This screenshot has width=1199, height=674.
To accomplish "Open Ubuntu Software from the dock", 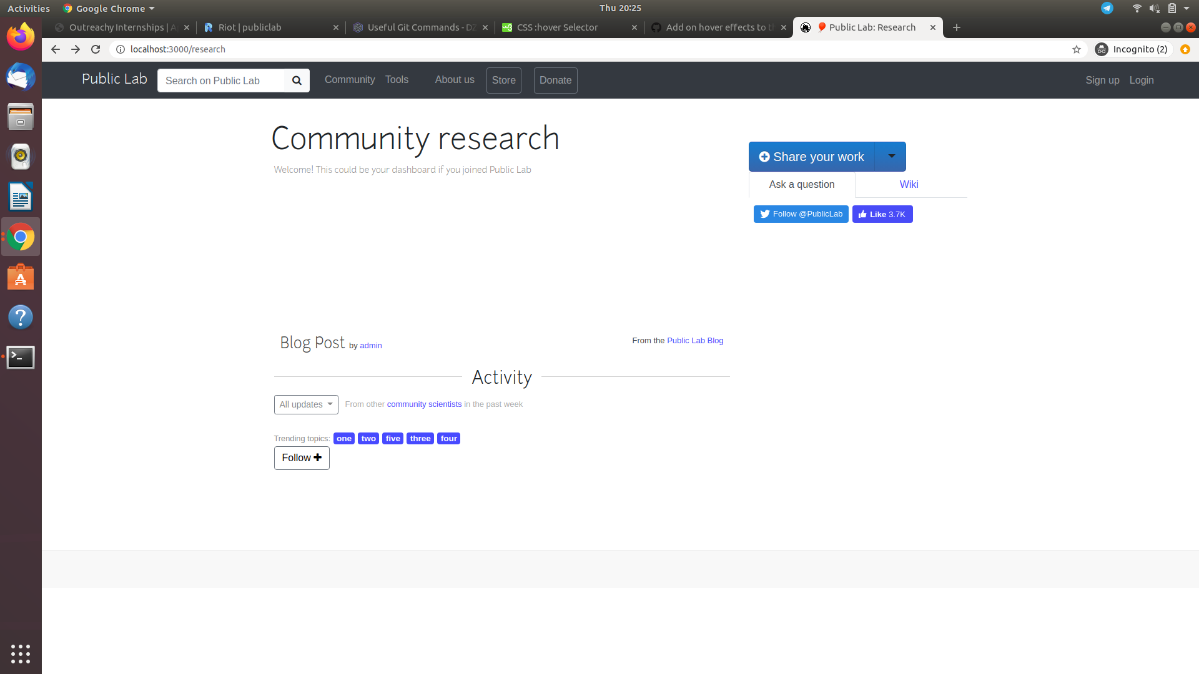I will pos(21,276).
